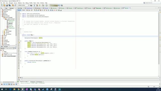This screenshot has width=161, height=91.
Task: Select Player.java in the project tree
Action: pos(11,27)
